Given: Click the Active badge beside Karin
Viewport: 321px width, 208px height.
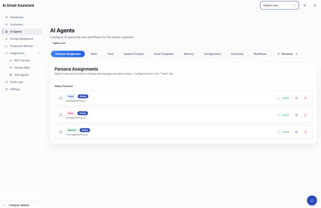Looking at the screenshot, I should 83,113.
